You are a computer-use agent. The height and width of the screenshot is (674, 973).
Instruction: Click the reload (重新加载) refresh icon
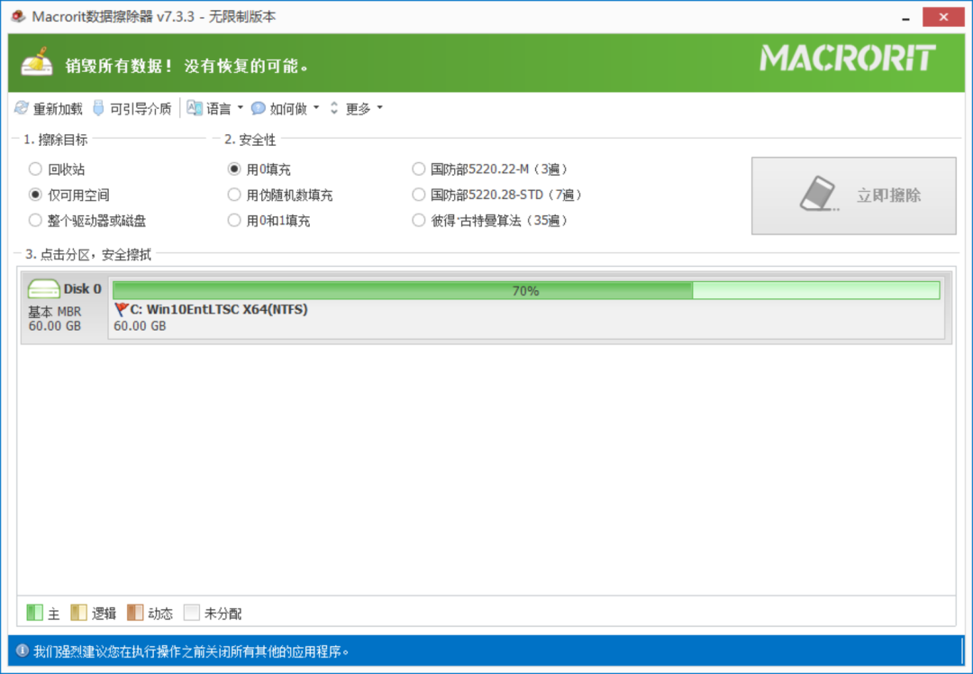pos(21,108)
